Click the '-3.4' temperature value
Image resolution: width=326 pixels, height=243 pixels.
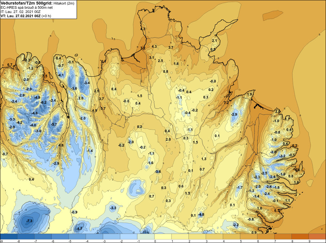(86, 83)
